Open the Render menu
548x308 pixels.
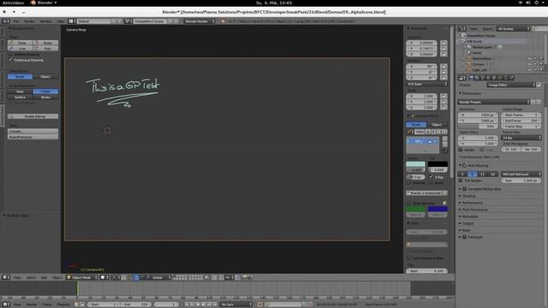click(x=29, y=21)
